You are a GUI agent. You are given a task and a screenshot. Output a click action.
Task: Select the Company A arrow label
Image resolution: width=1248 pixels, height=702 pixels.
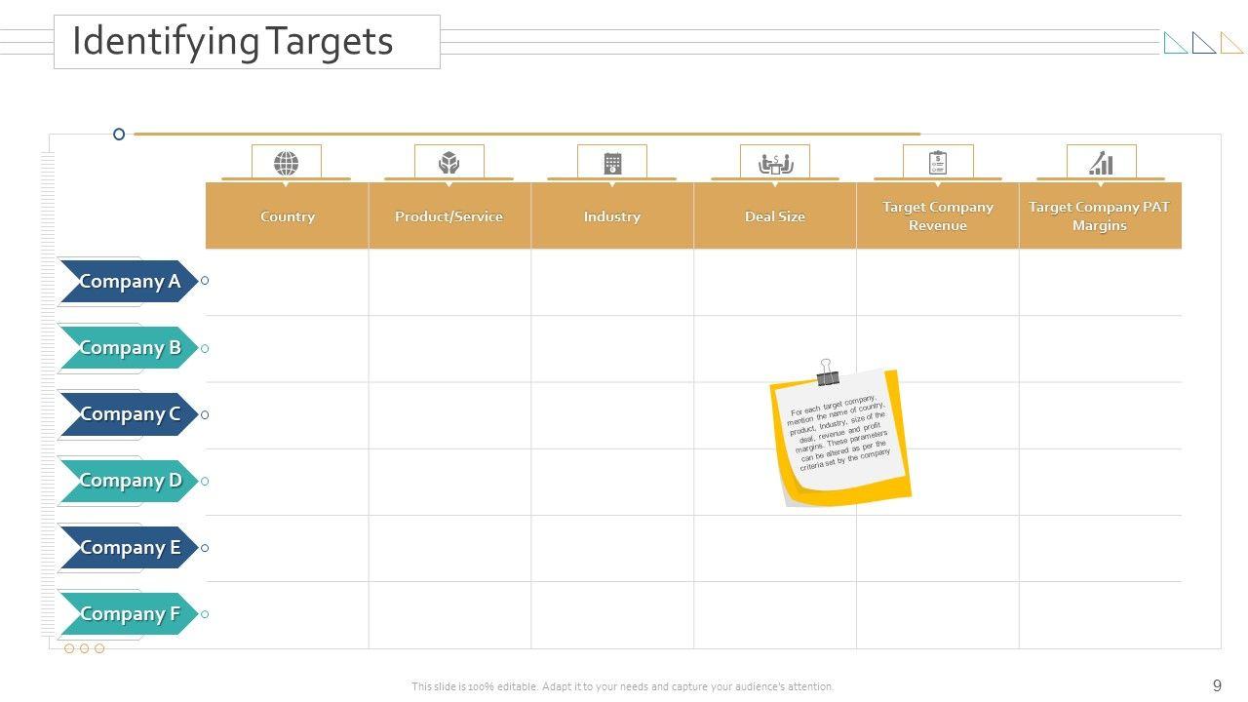(x=129, y=282)
